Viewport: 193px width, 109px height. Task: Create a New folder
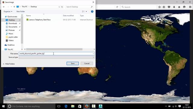(21, 12)
